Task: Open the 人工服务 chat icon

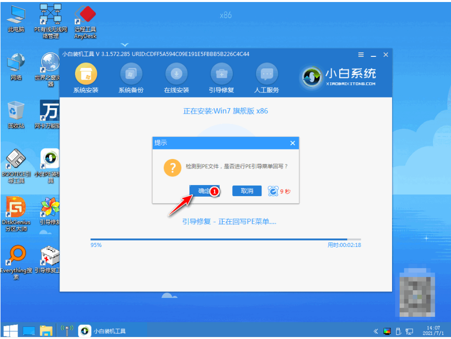Action: pos(267,75)
